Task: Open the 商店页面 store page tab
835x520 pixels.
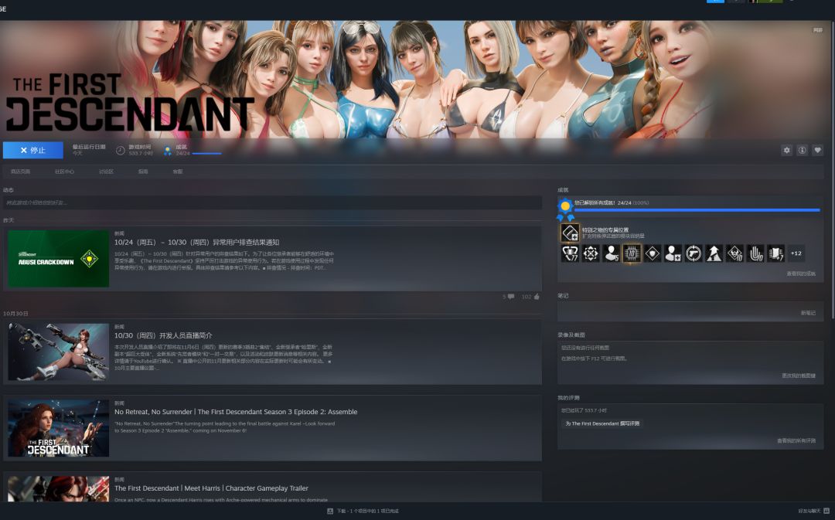Action: pyautogui.click(x=20, y=172)
